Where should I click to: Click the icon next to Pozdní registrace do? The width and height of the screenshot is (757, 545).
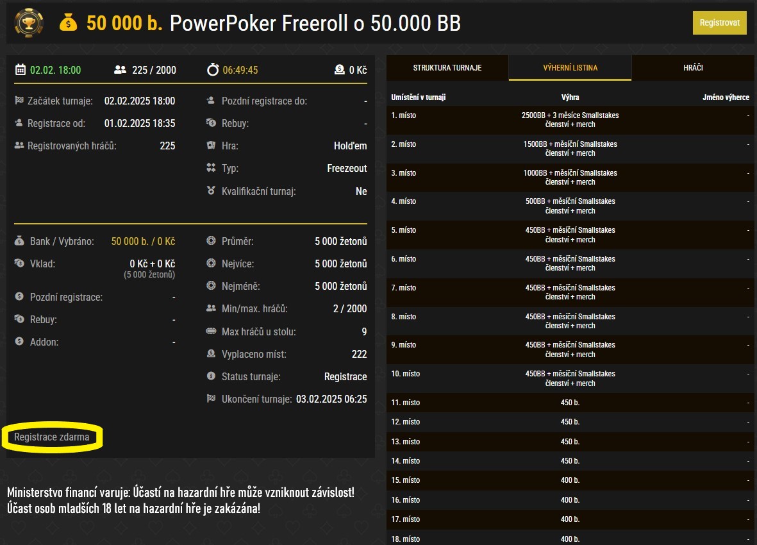click(x=210, y=101)
